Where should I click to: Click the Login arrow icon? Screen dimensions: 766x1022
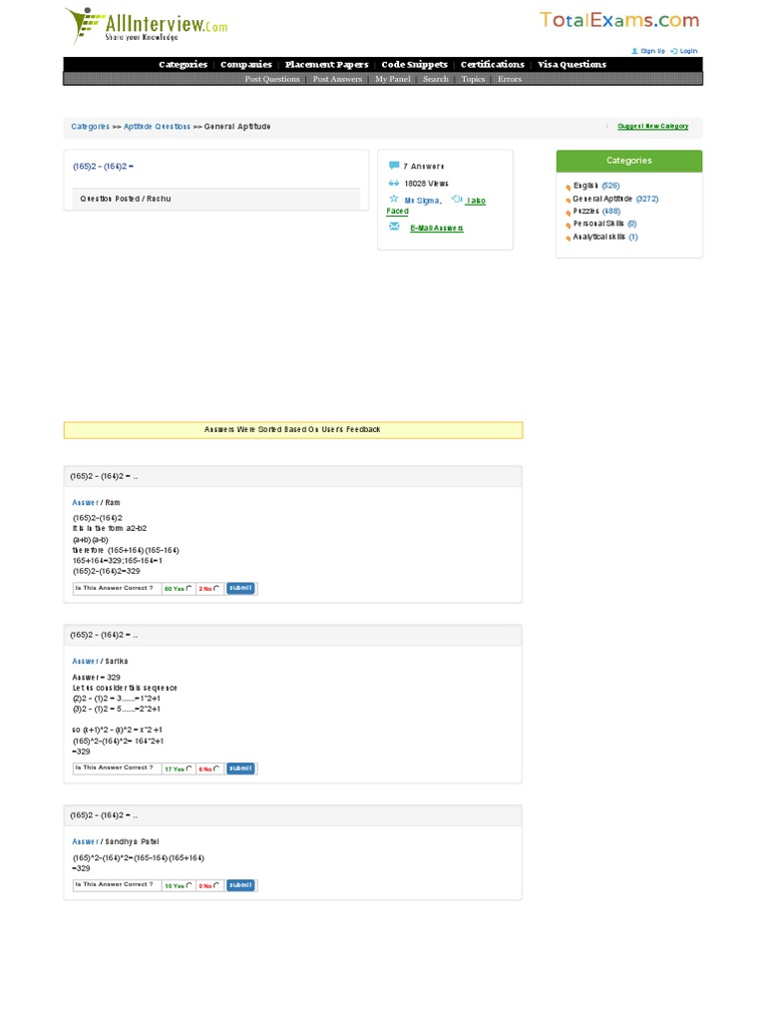[x=674, y=51]
